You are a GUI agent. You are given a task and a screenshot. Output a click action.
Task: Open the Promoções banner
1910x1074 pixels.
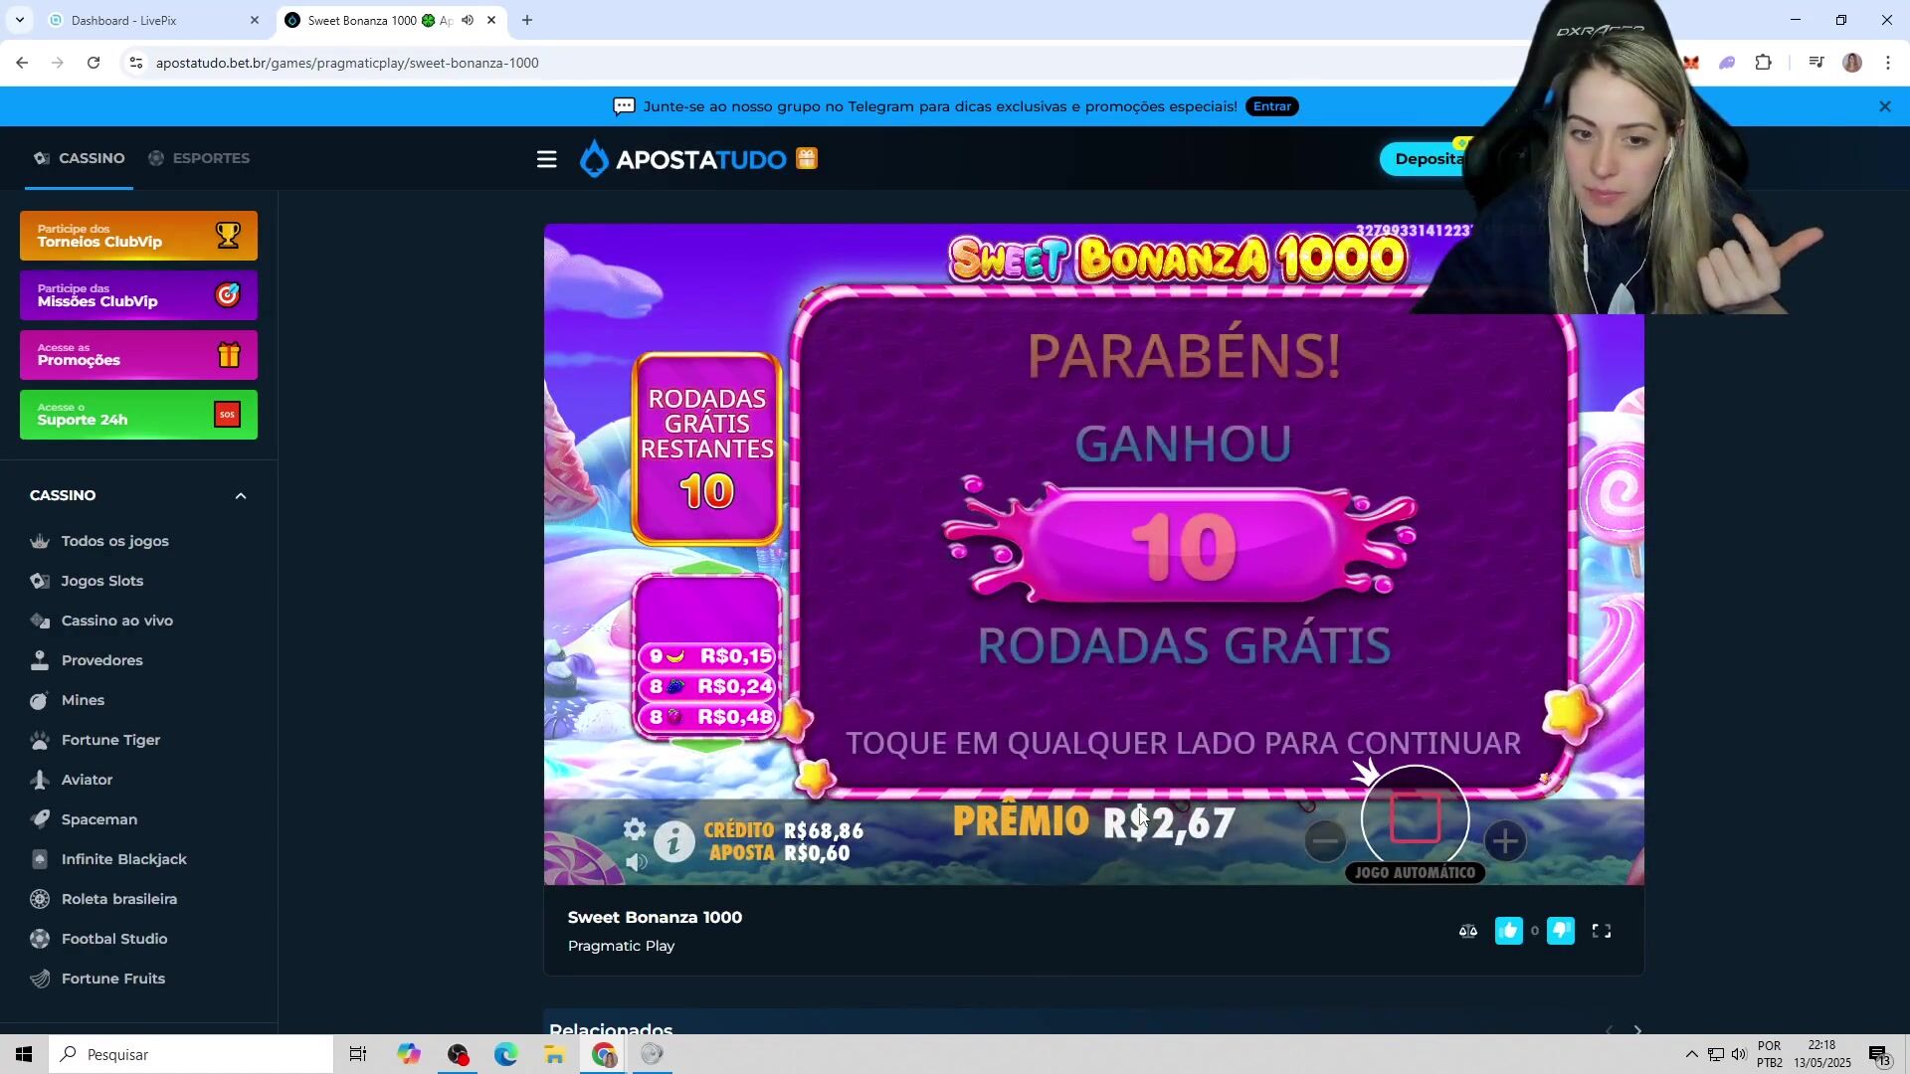[x=138, y=355]
